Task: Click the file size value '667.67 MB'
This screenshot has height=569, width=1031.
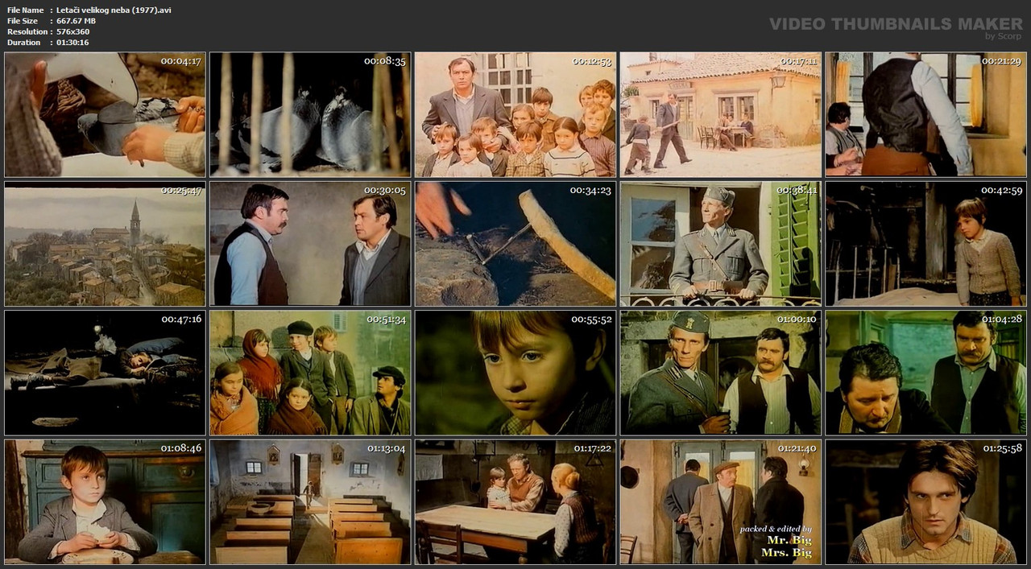Action: pos(76,21)
